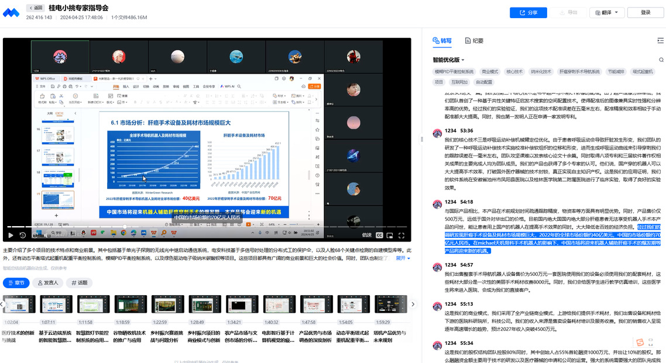Collapse the transcript side panel icon

660,41
